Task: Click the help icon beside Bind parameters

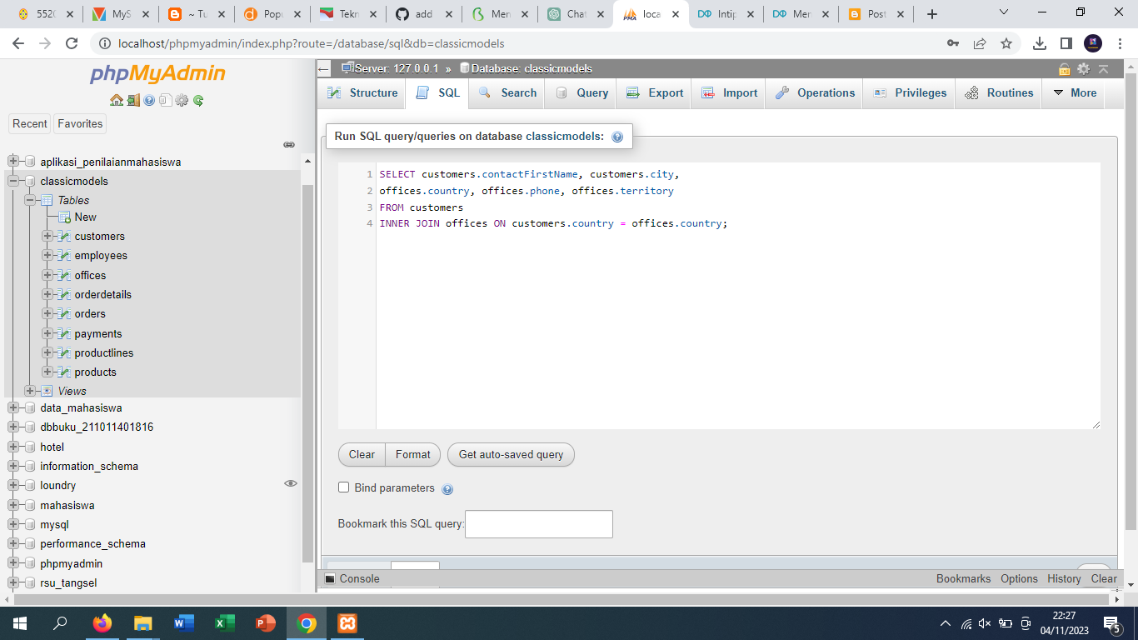Action: [x=447, y=489]
